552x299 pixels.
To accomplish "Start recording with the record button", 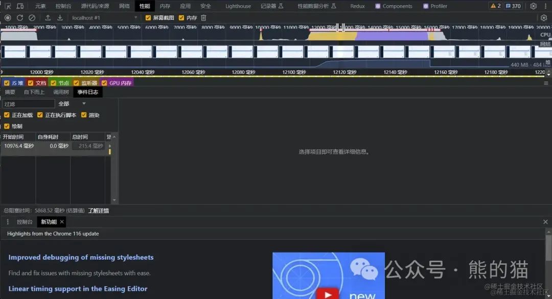I will (x=8, y=17).
